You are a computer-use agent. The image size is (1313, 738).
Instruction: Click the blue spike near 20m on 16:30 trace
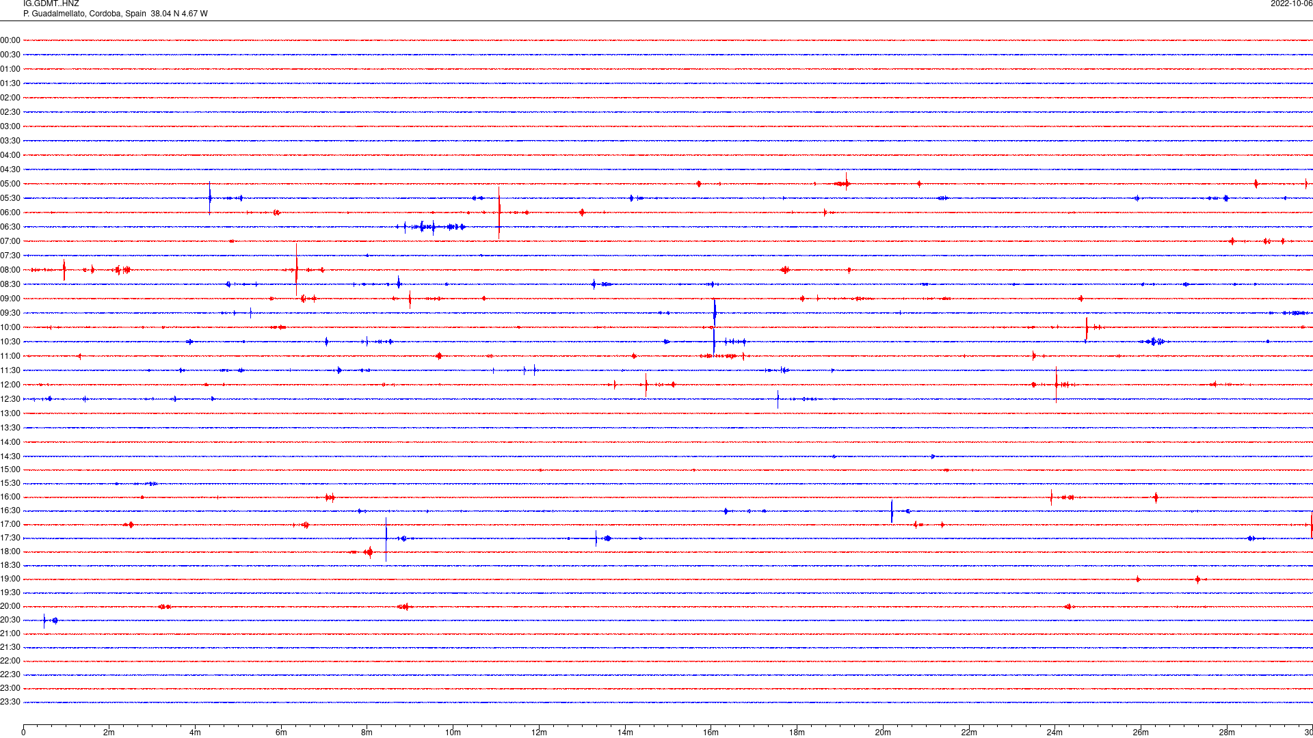pyautogui.click(x=892, y=511)
